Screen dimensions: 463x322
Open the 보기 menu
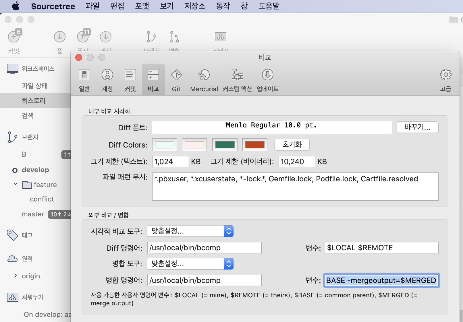[167, 6]
